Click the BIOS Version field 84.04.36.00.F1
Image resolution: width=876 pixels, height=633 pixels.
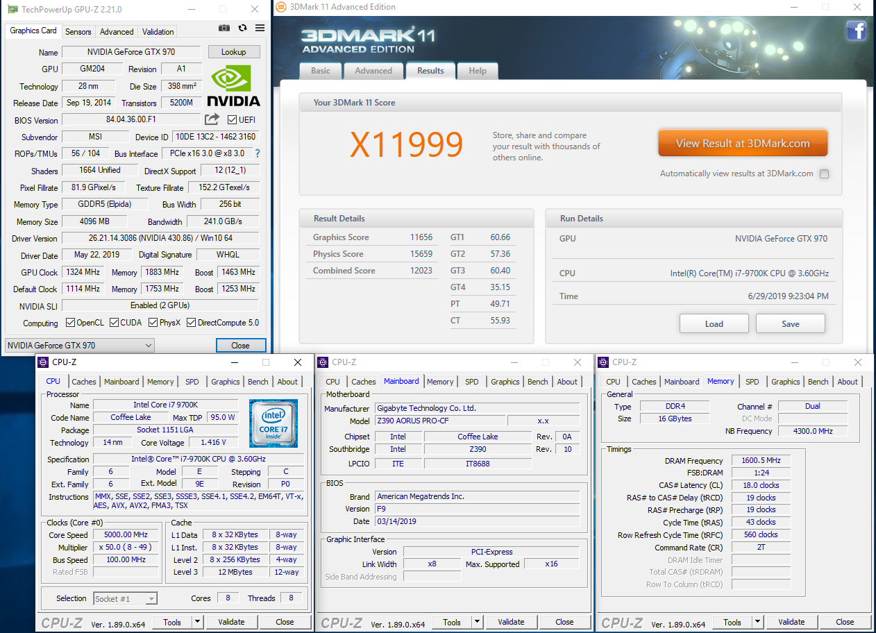(132, 119)
